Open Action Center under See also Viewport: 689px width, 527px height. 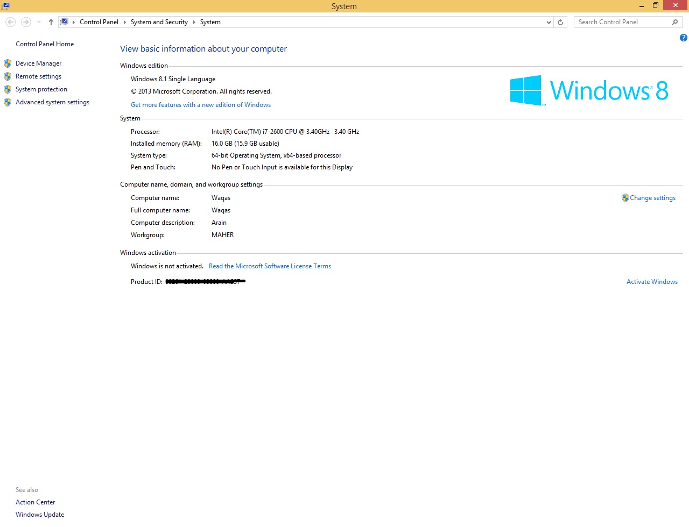point(35,502)
